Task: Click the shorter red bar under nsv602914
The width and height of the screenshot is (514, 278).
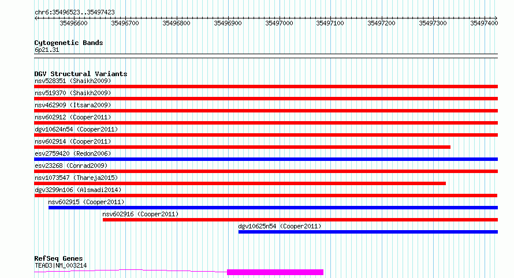Action: coord(242,147)
